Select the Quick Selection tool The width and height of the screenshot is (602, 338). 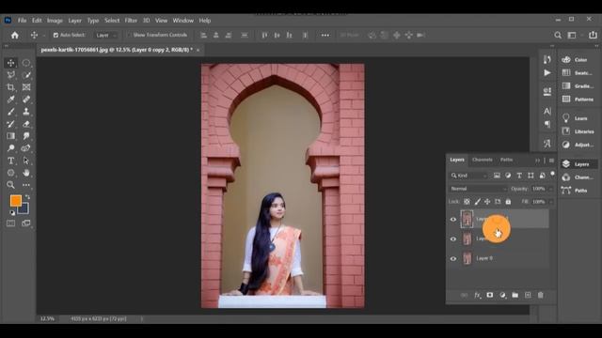tap(26, 75)
